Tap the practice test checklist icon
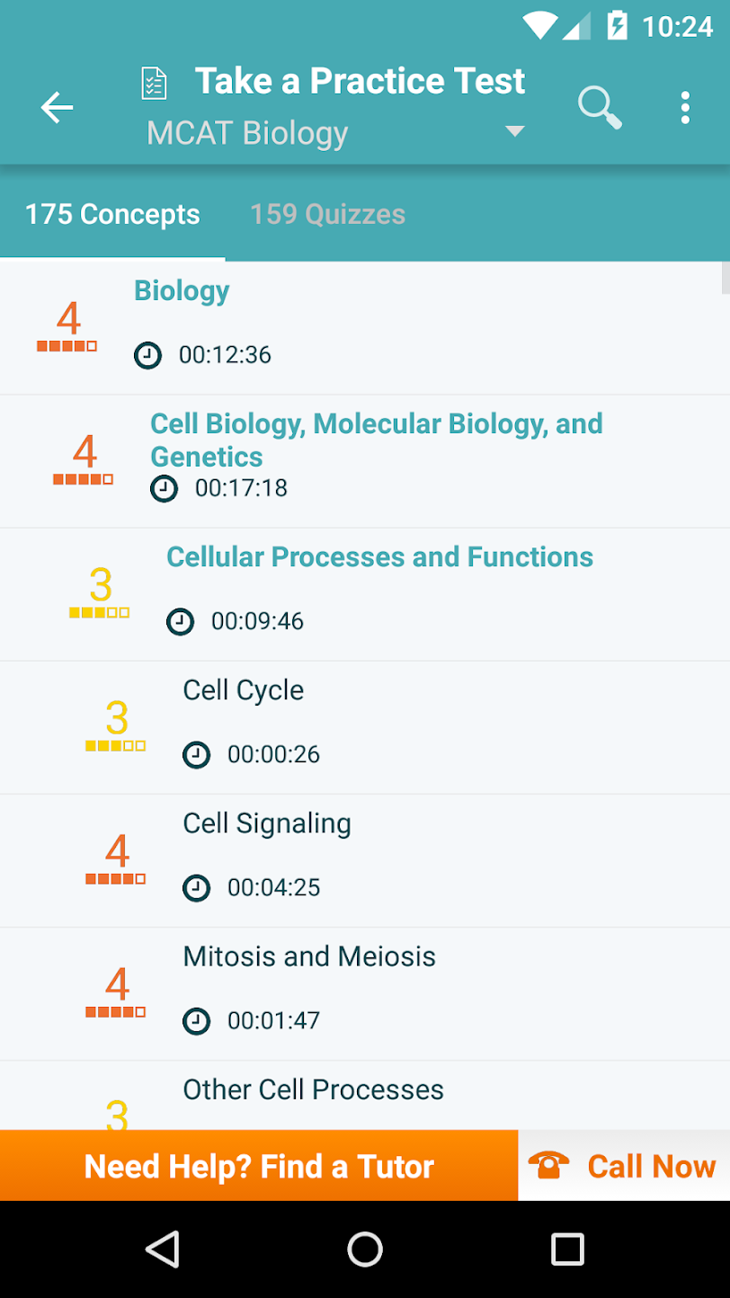 (x=155, y=83)
